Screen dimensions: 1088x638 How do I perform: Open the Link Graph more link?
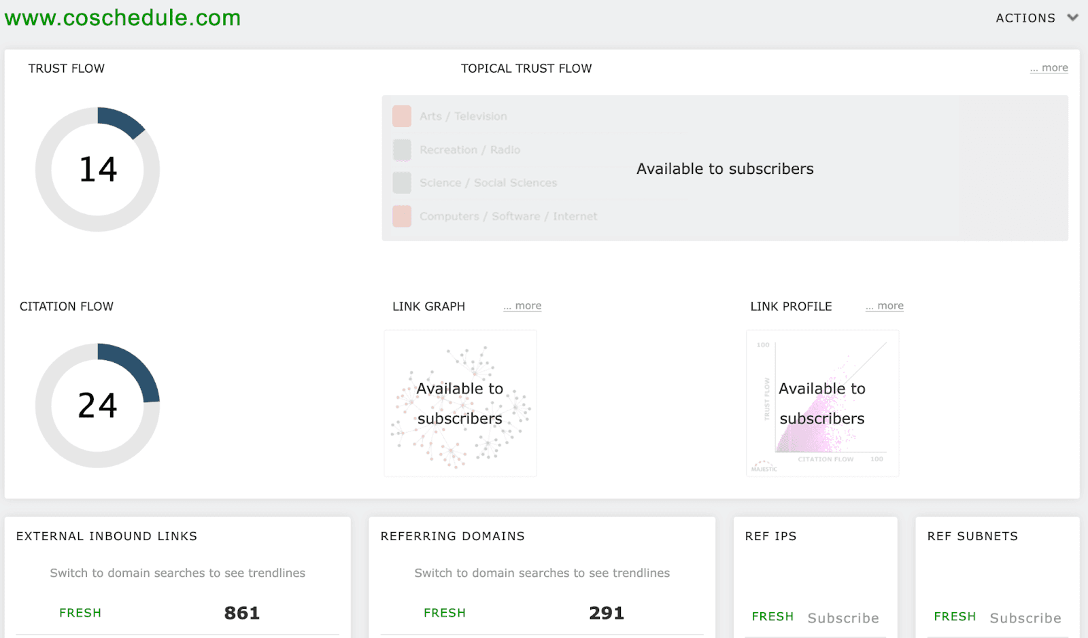[522, 306]
